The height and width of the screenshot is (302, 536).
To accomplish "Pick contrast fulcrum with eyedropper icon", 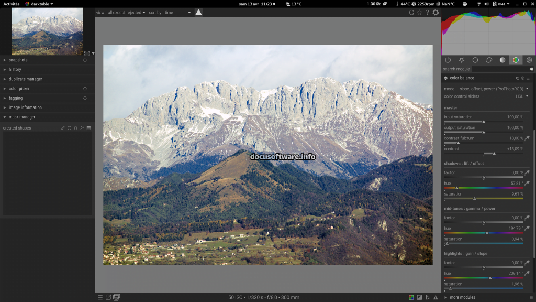I will [x=527, y=138].
